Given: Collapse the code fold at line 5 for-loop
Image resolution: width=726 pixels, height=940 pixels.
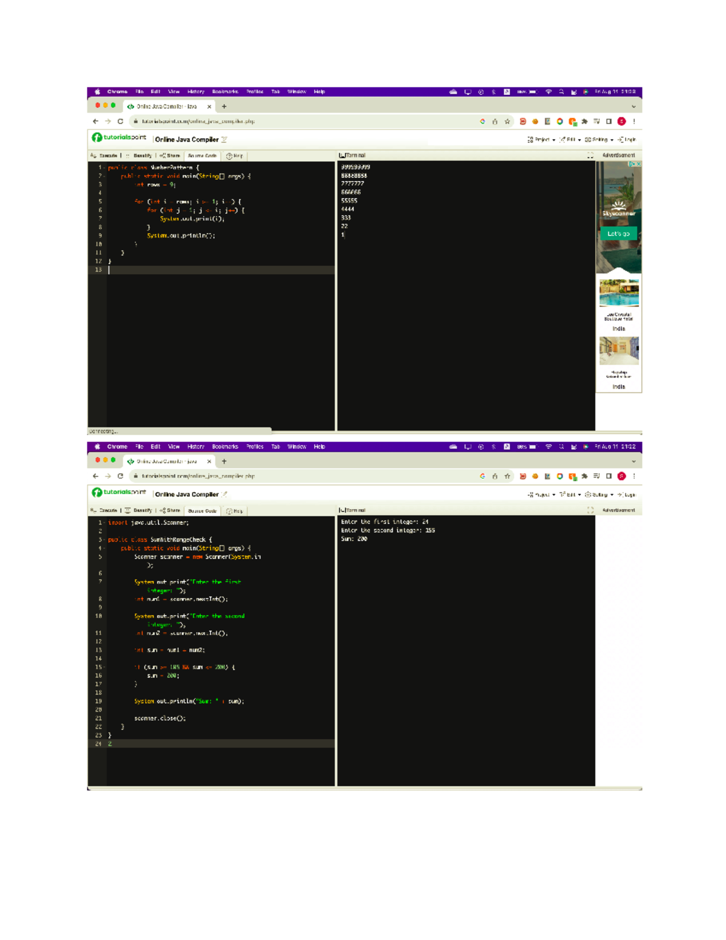Looking at the screenshot, I should click(x=105, y=202).
